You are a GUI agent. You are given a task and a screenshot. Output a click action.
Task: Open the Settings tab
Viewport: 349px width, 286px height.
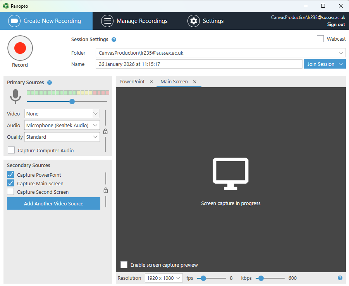click(x=206, y=21)
